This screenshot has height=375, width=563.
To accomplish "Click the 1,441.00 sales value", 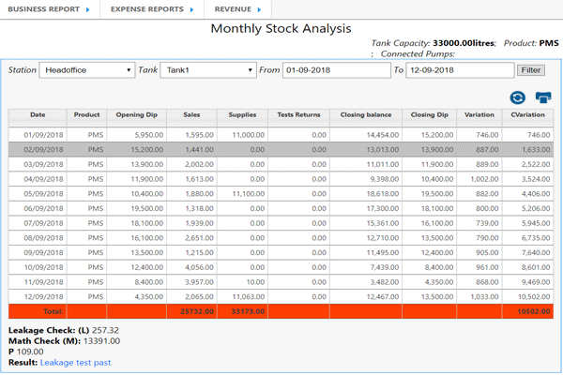I will 200,150.
